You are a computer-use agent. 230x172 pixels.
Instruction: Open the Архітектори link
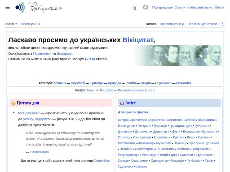coord(138,120)
